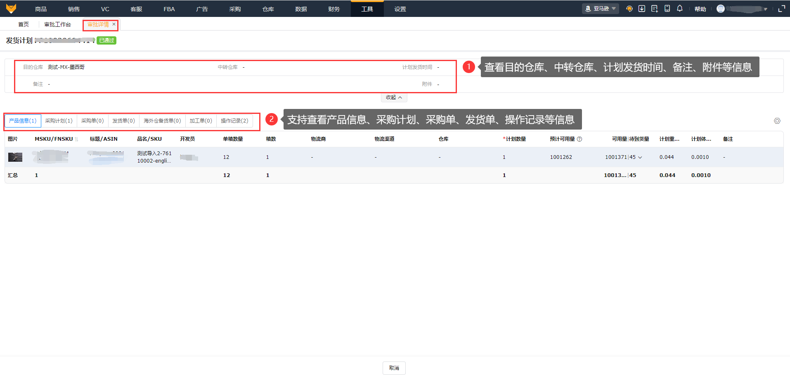This screenshot has height=378, width=790.
Task: Open table column settings hexagon icon
Action: [x=777, y=121]
